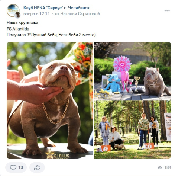Click the eye views icon

point(160,167)
